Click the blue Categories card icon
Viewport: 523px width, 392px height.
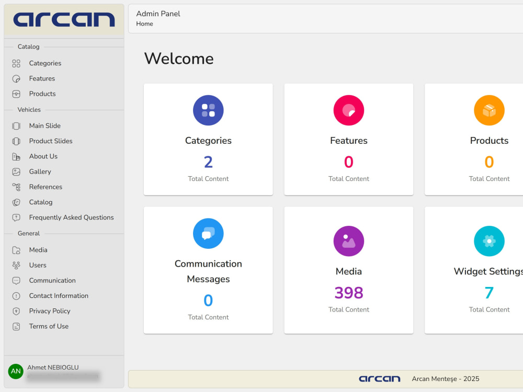coord(208,110)
